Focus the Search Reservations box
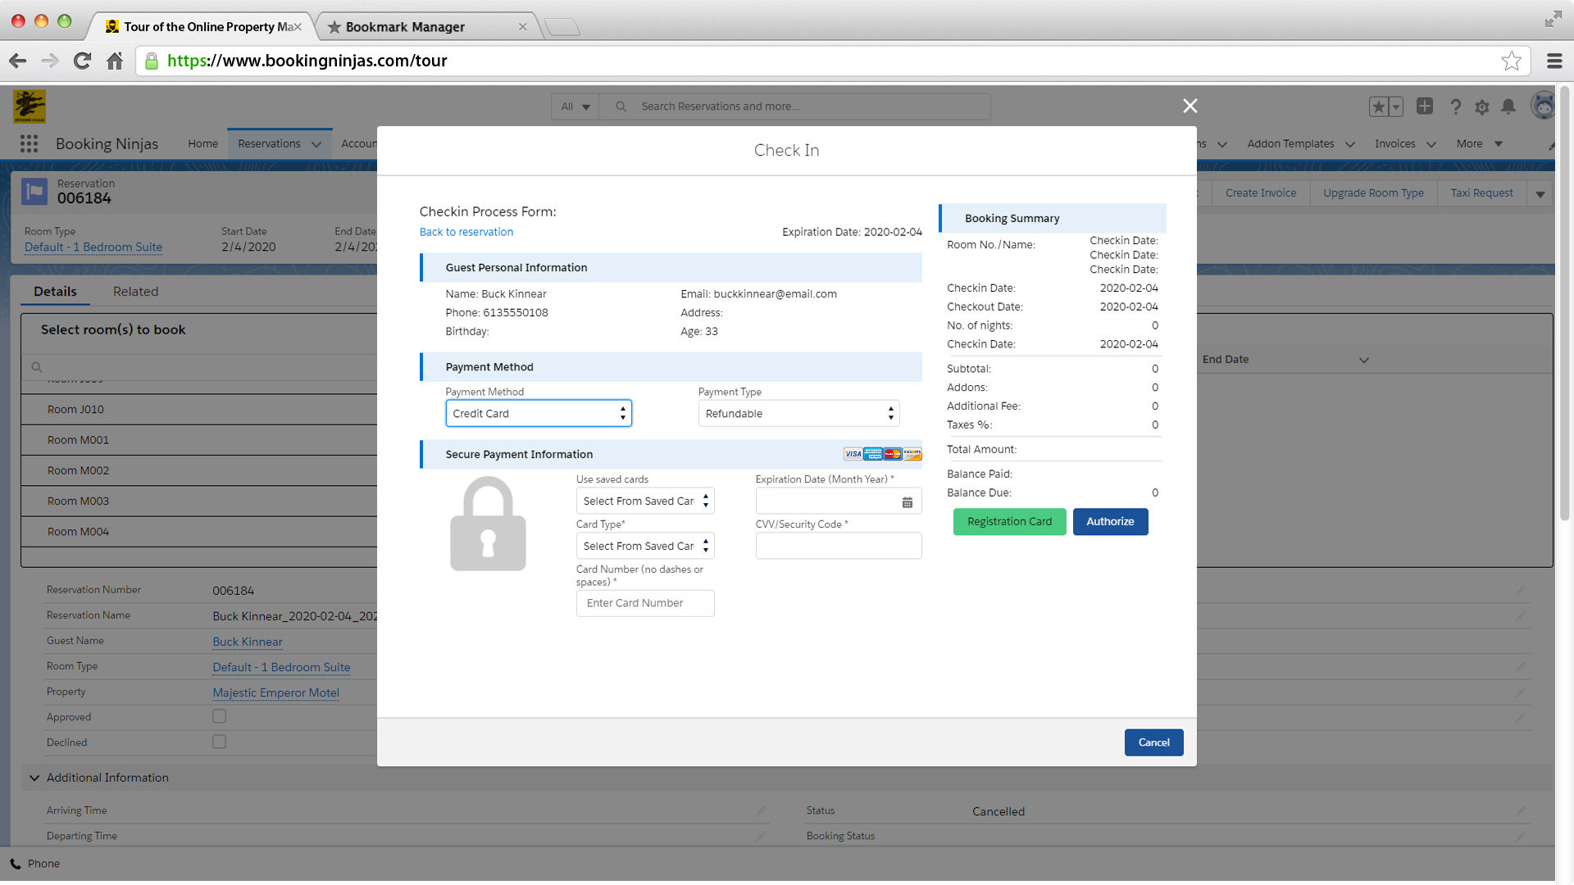This screenshot has width=1574, height=885. pyautogui.click(x=794, y=107)
